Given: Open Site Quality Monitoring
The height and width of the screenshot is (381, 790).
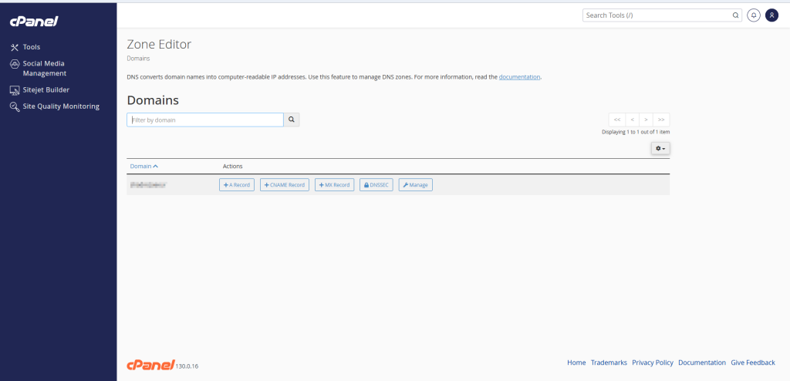Looking at the screenshot, I should tap(61, 106).
